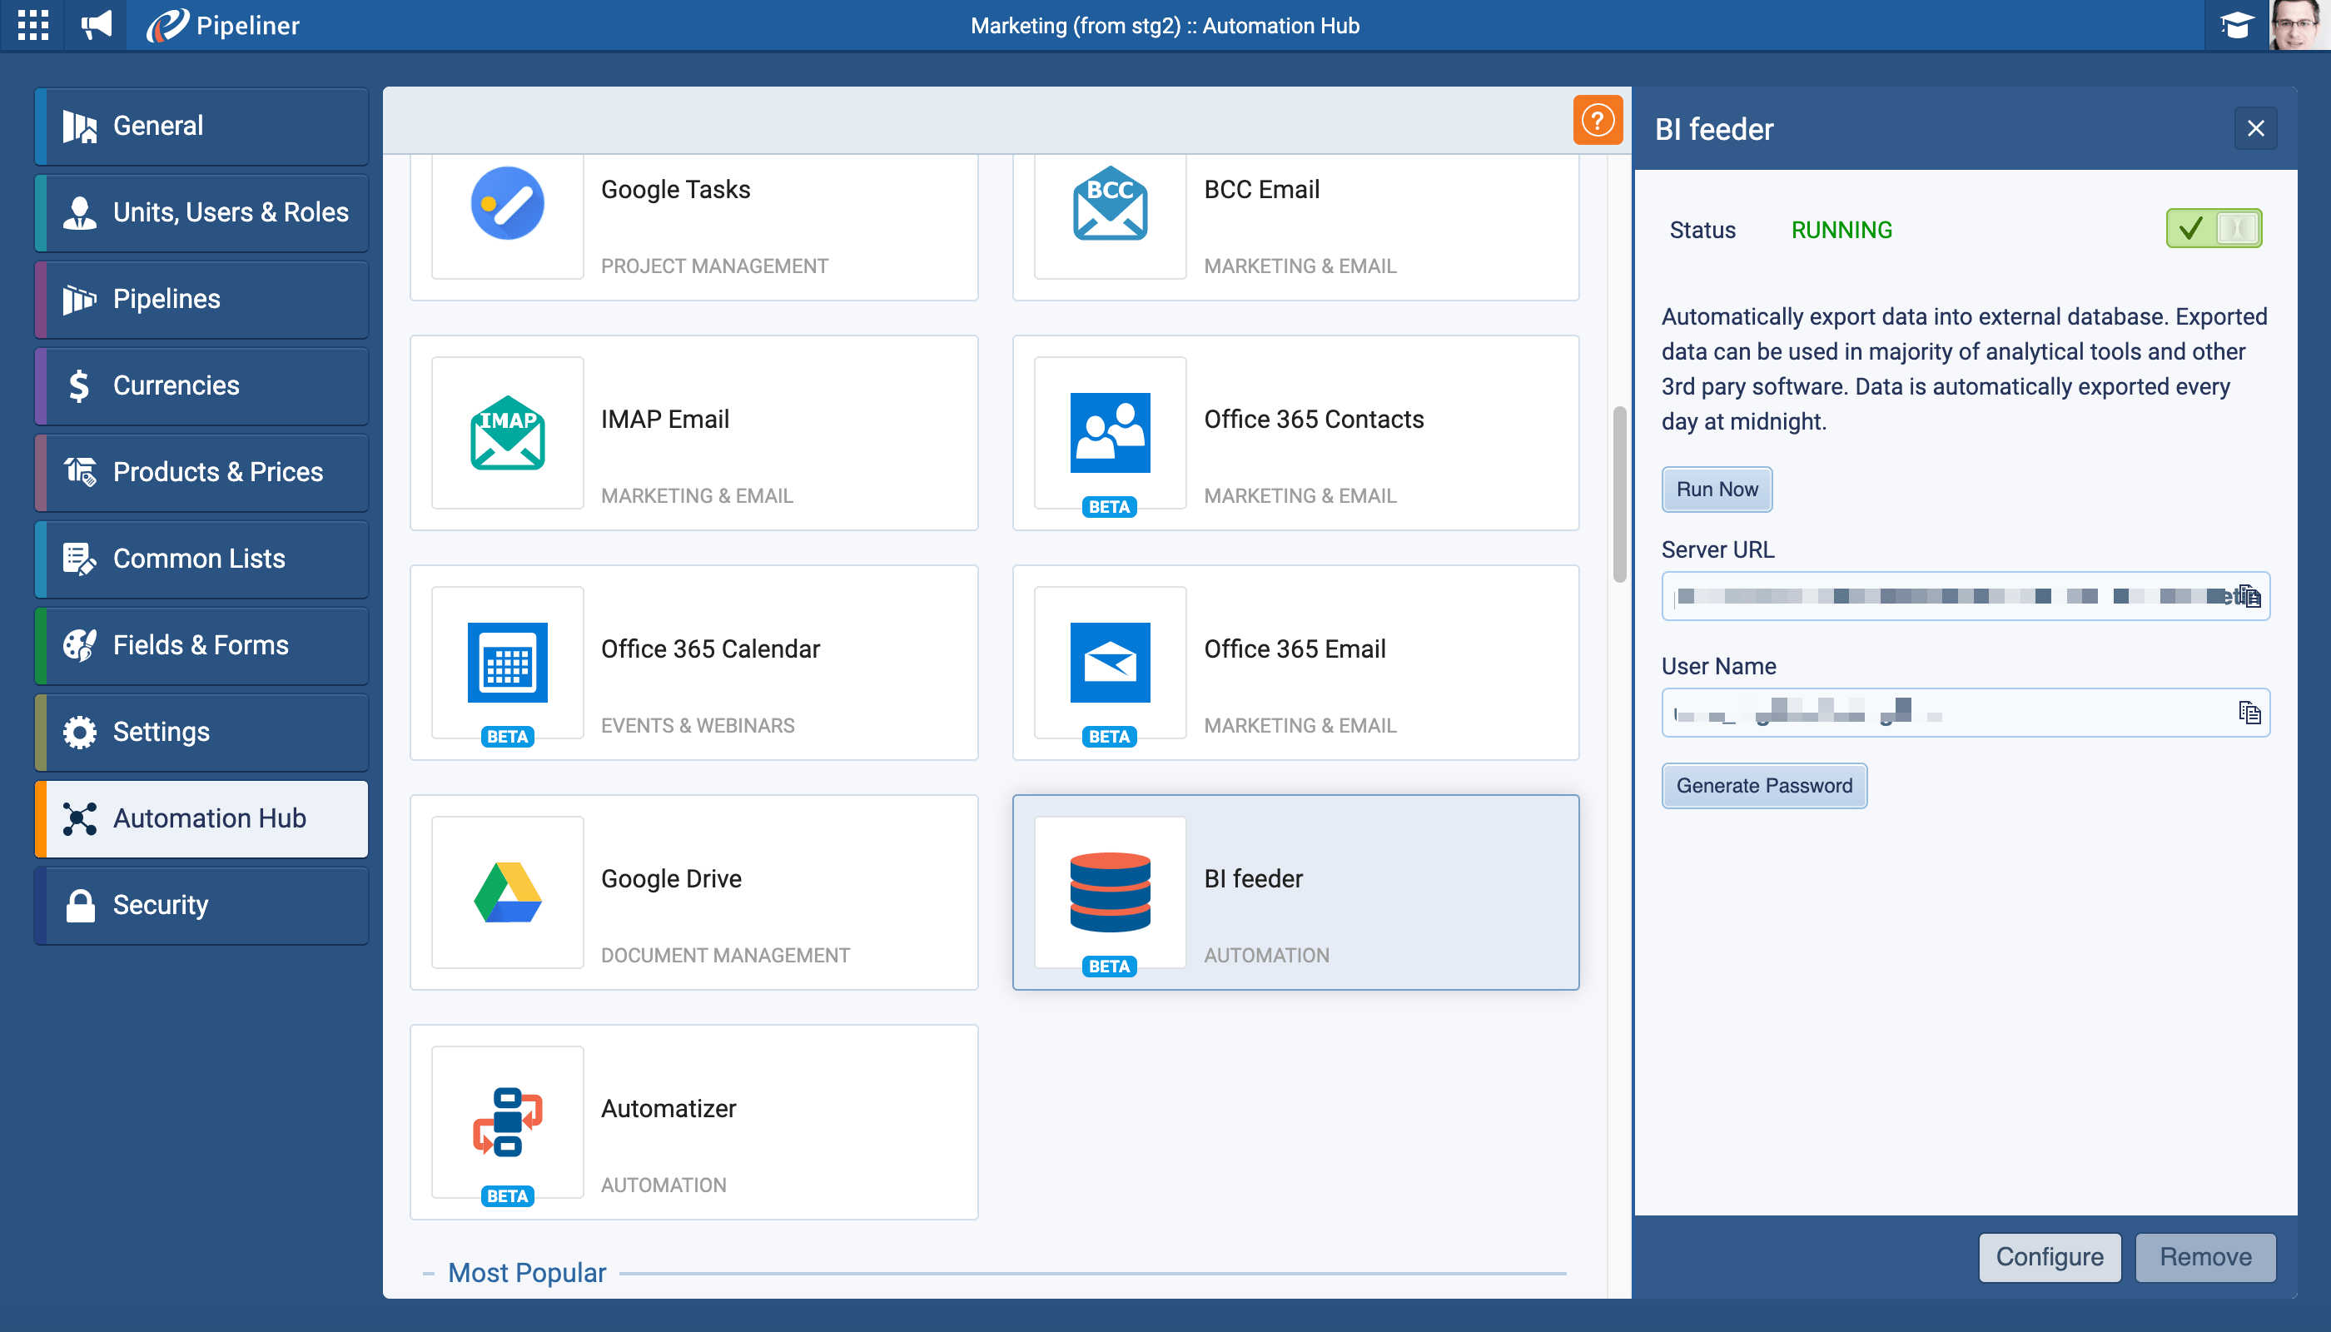The height and width of the screenshot is (1332, 2331).
Task: Toggle the BI feeder running status switch
Action: pos(2213,229)
